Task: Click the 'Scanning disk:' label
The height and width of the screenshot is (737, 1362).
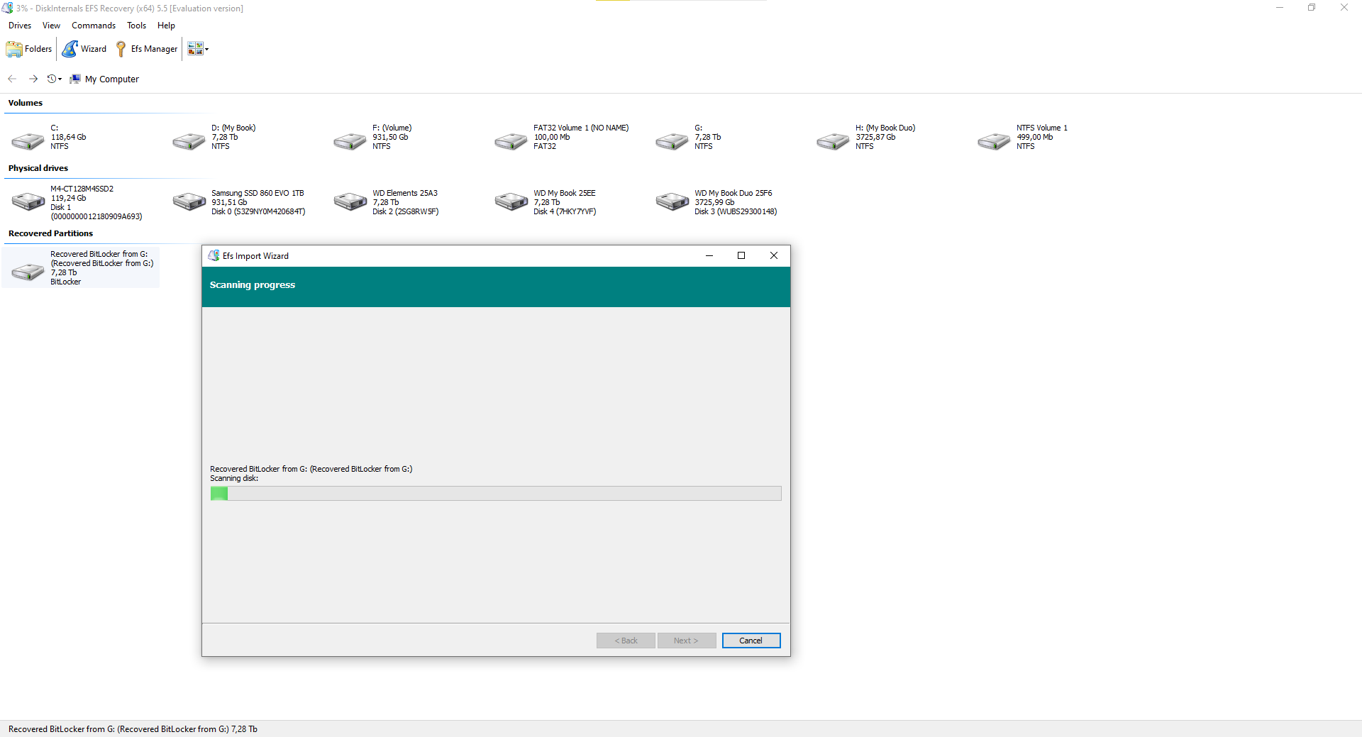Action: click(x=234, y=478)
